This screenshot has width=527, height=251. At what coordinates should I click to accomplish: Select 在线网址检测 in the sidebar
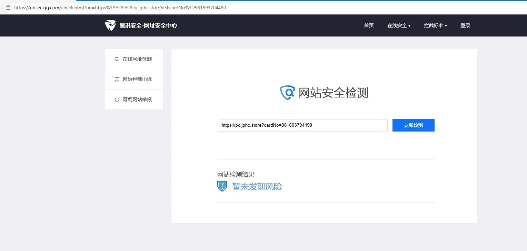click(134, 59)
